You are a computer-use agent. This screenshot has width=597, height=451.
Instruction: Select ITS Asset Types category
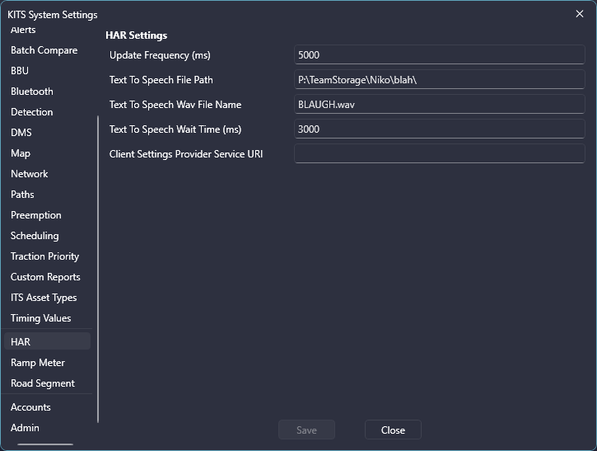point(44,298)
